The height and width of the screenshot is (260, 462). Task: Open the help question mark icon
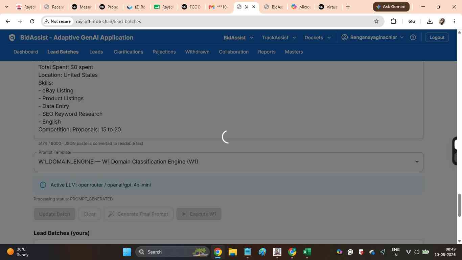click(413, 38)
